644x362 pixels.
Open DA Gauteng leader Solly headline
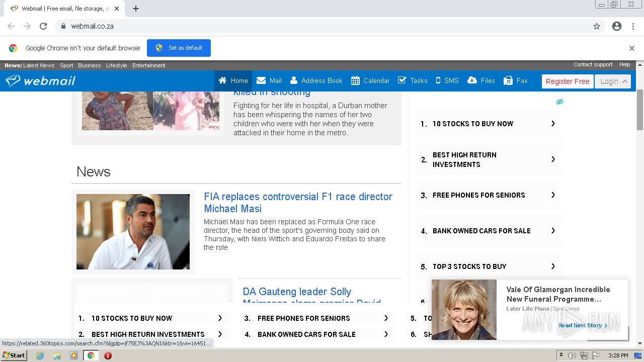pyautogui.click(x=312, y=297)
